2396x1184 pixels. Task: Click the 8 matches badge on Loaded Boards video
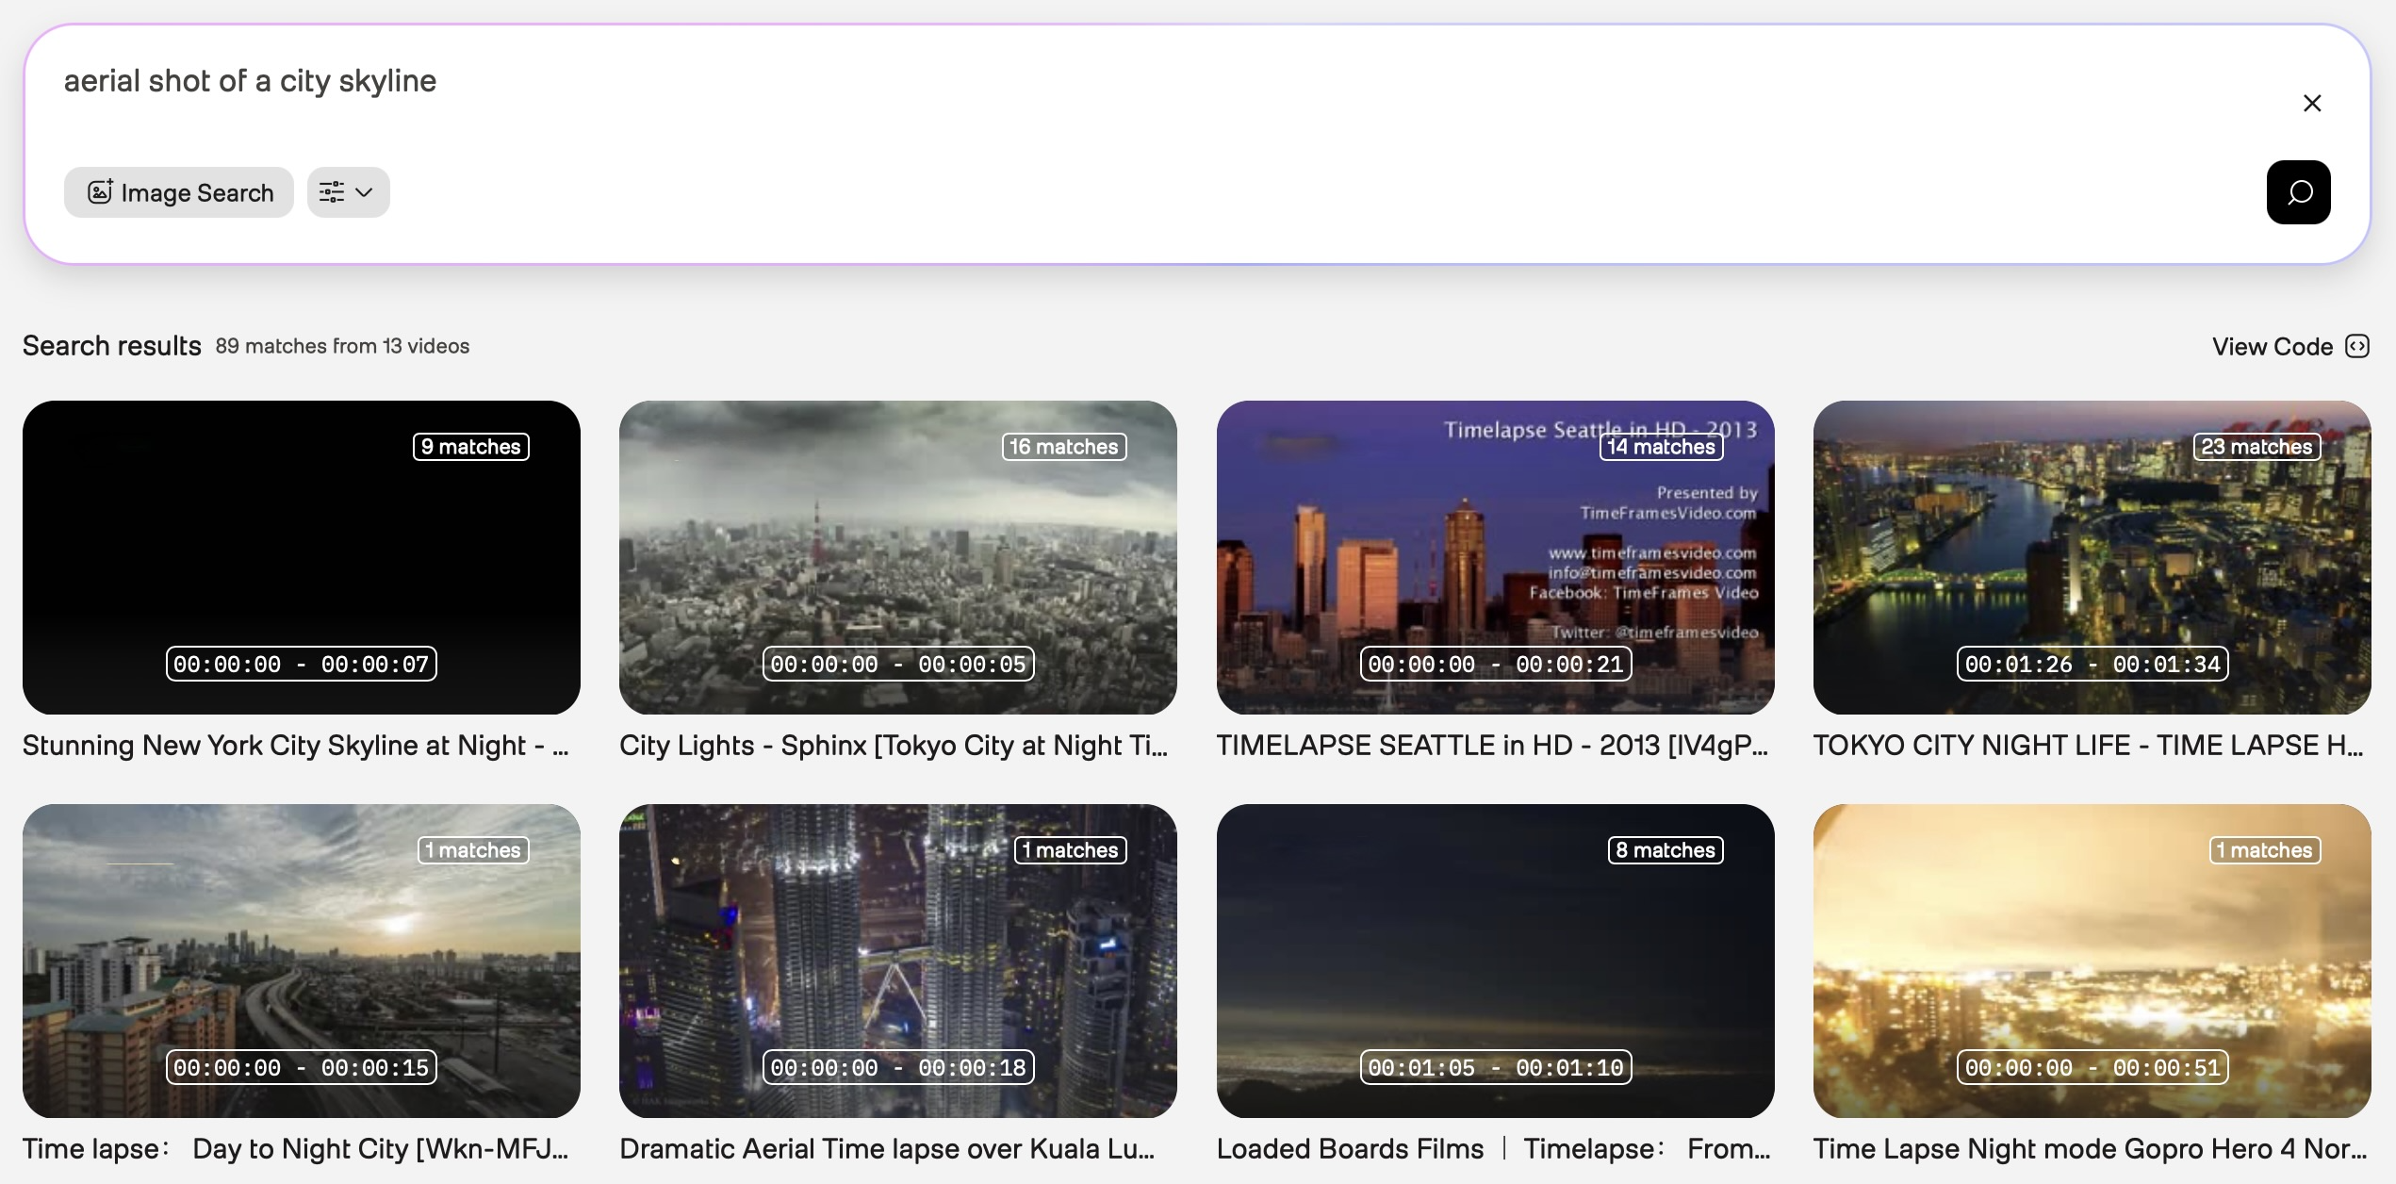(1665, 850)
